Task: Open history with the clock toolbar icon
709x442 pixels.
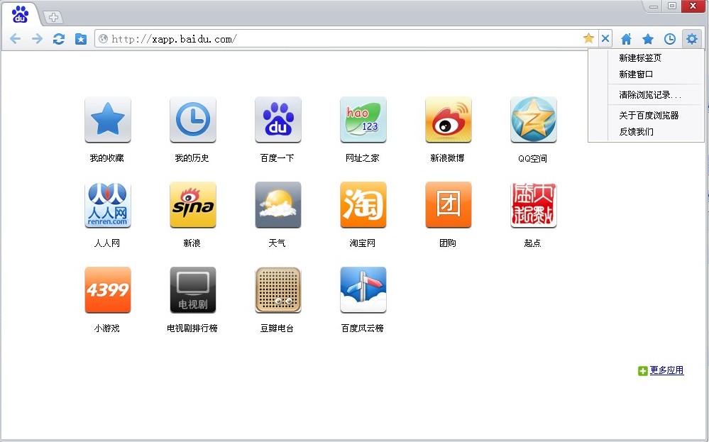Action: click(670, 39)
